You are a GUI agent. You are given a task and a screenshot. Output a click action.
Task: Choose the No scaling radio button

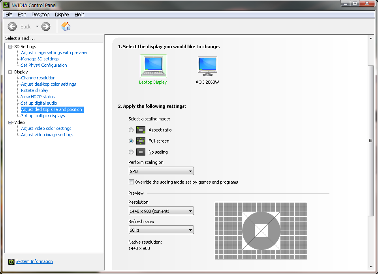tap(131, 152)
